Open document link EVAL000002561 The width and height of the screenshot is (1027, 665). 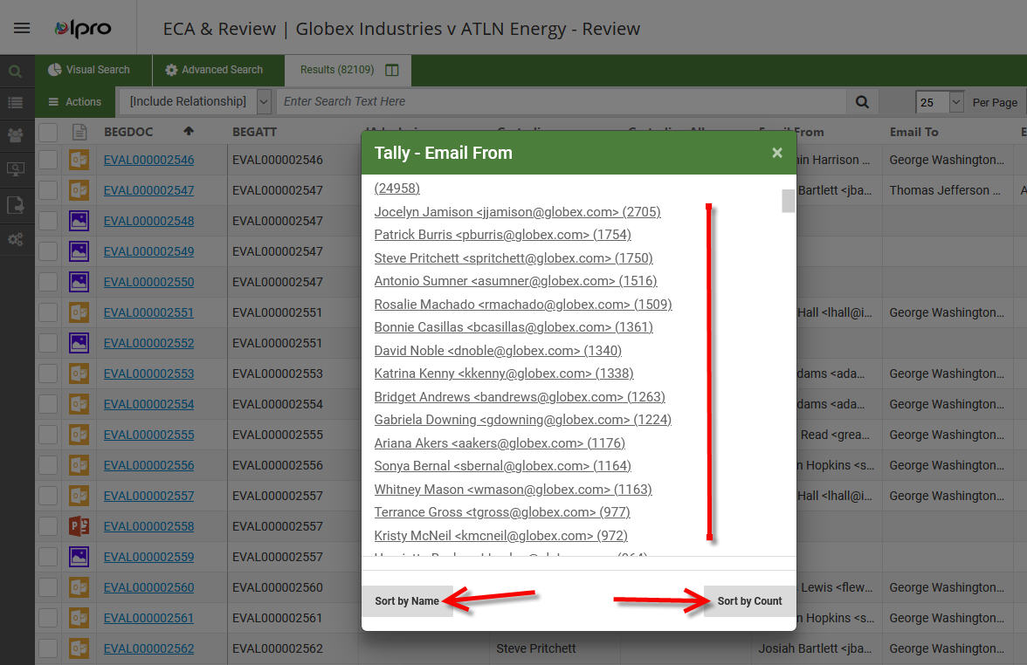click(x=148, y=618)
